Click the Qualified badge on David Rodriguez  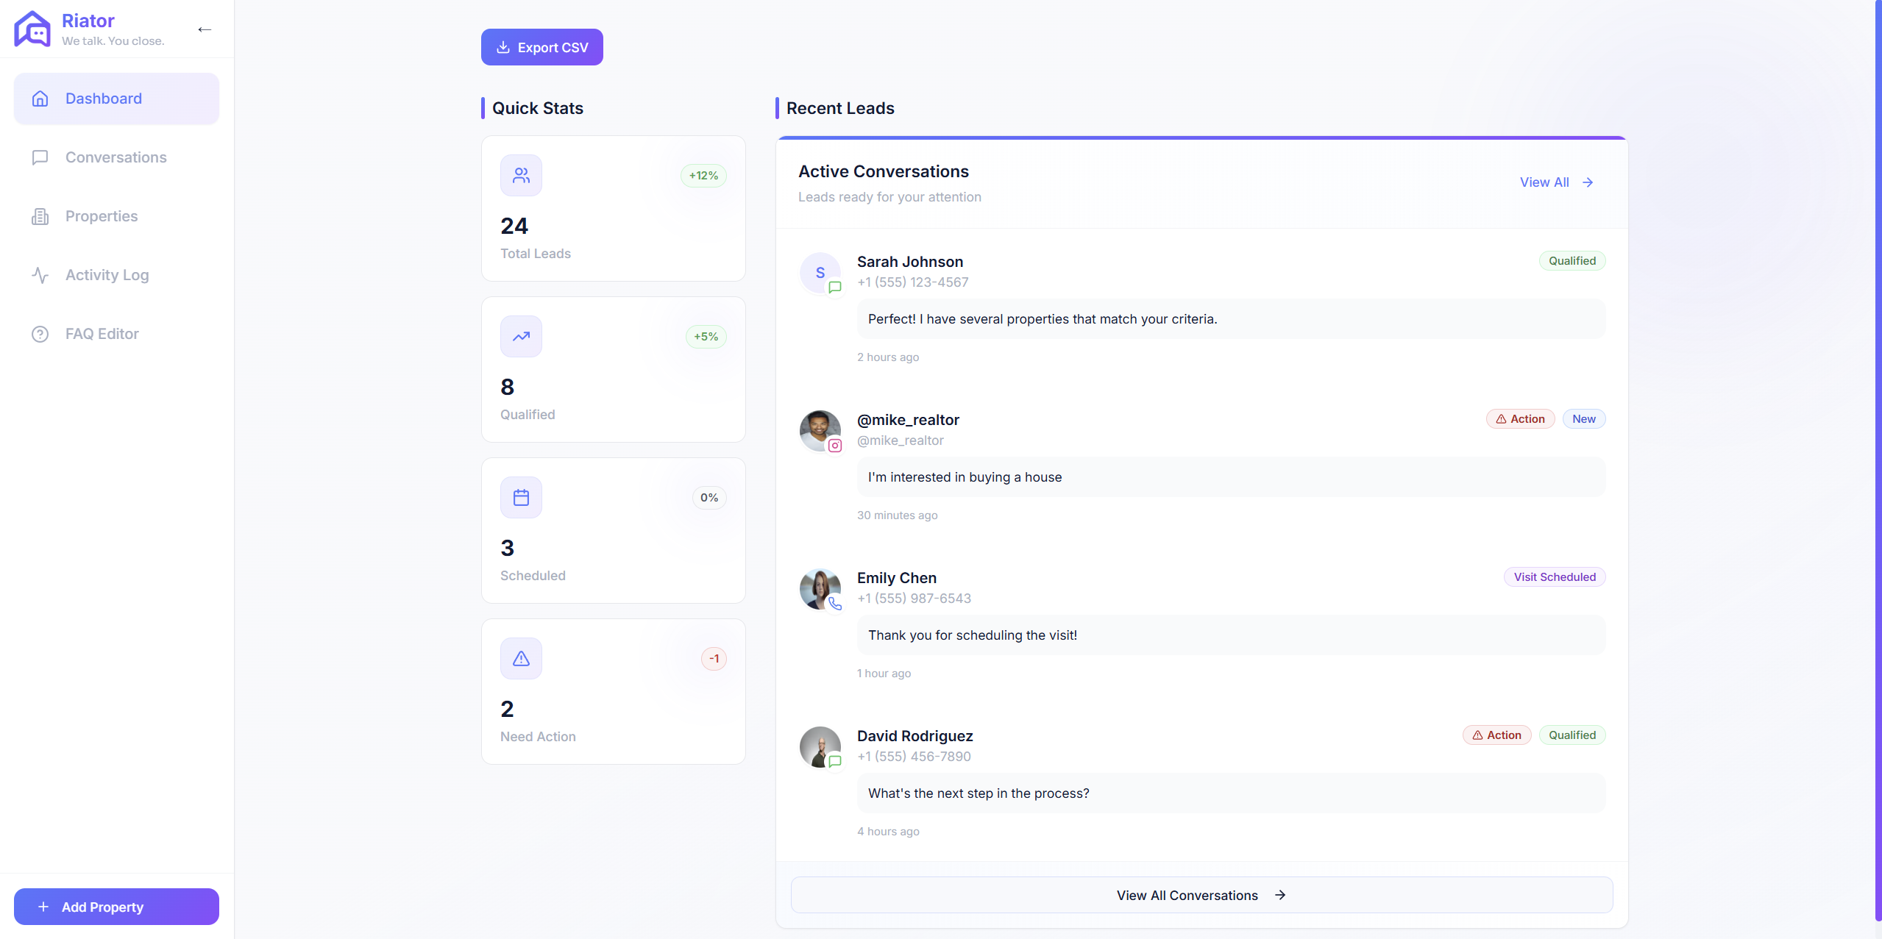click(1572, 735)
